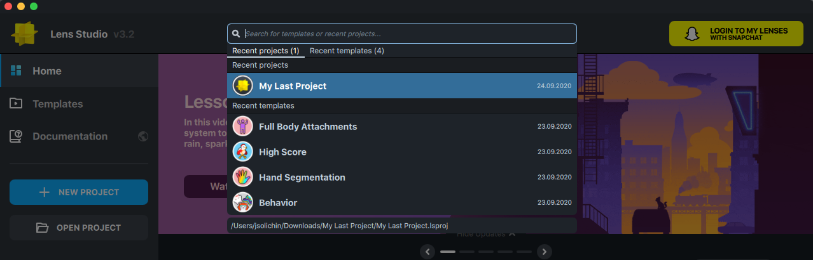
Task: Click the globe icon beside Documentation
Action: click(x=143, y=136)
